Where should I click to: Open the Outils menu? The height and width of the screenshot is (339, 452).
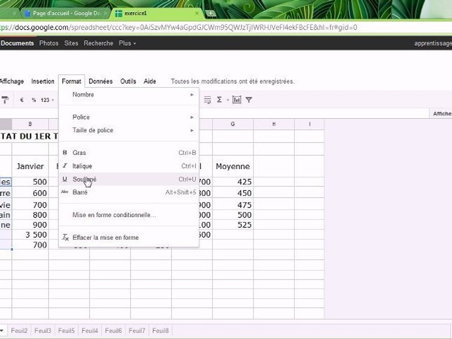128,81
